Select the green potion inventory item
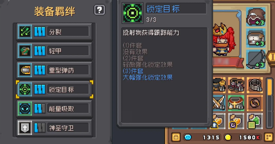Viewport: 275px width, 144px height. coord(255,121)
